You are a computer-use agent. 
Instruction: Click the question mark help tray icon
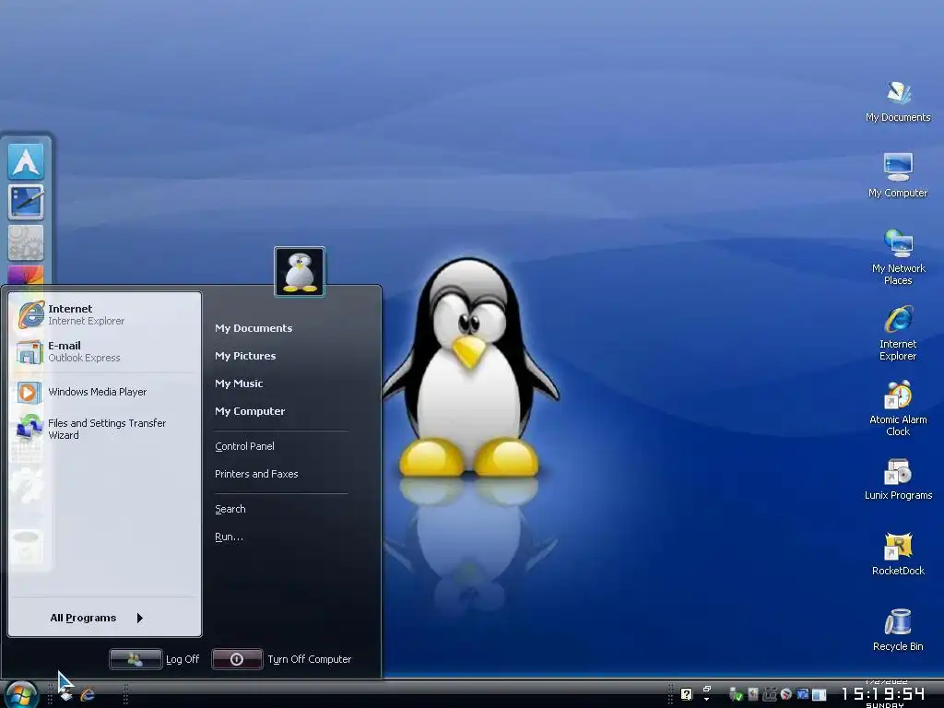point(686,694)
